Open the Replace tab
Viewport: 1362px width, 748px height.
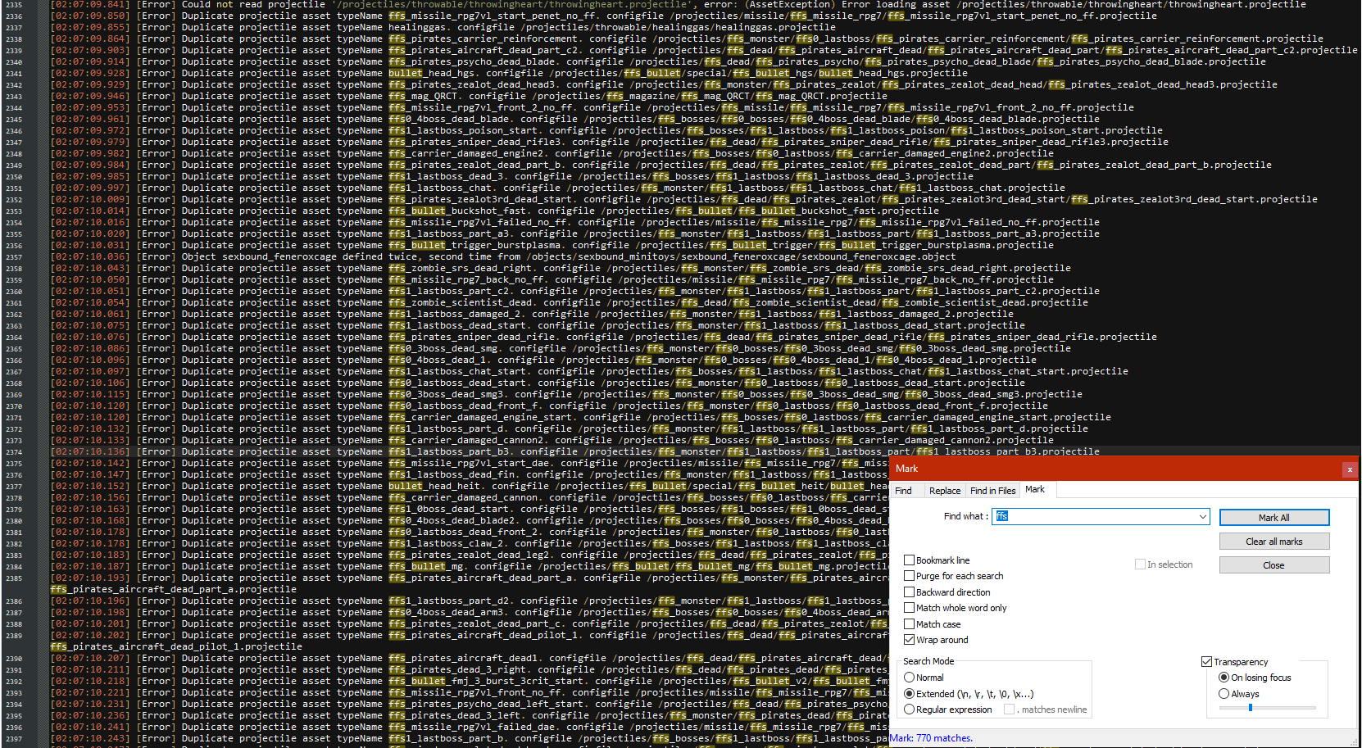click(x=945, y=491)
